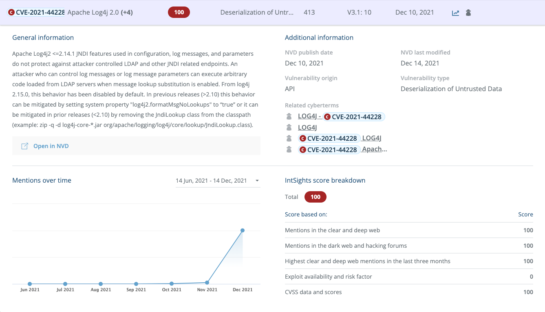Screen dimensions: 545x312
Task: Select the Nov 2021 data point on chart
Action: [207, 282]
